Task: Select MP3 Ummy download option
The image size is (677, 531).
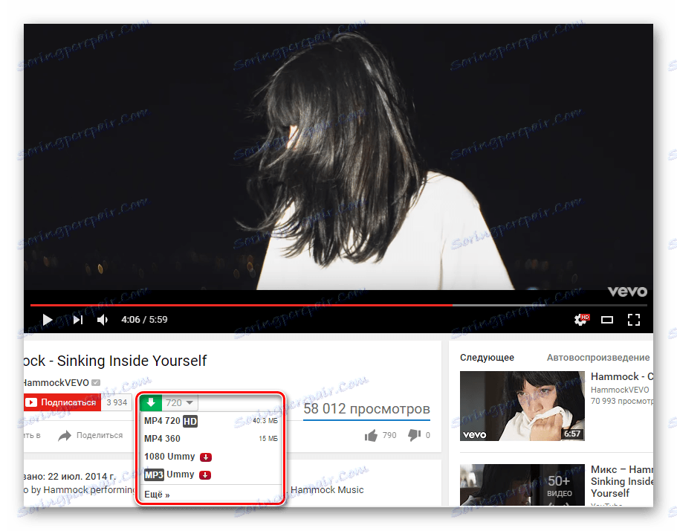Action: click(x=211, y=474)
